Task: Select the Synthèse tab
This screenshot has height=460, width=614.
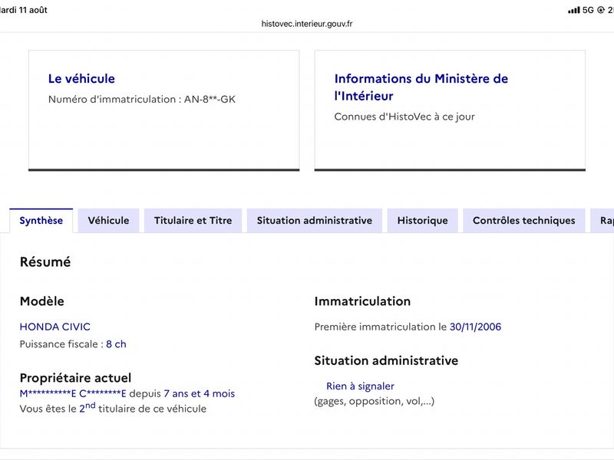Action: tap(41, 221)
